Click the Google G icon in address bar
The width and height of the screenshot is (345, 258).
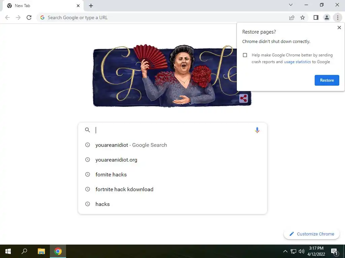[x=42, y=17]
